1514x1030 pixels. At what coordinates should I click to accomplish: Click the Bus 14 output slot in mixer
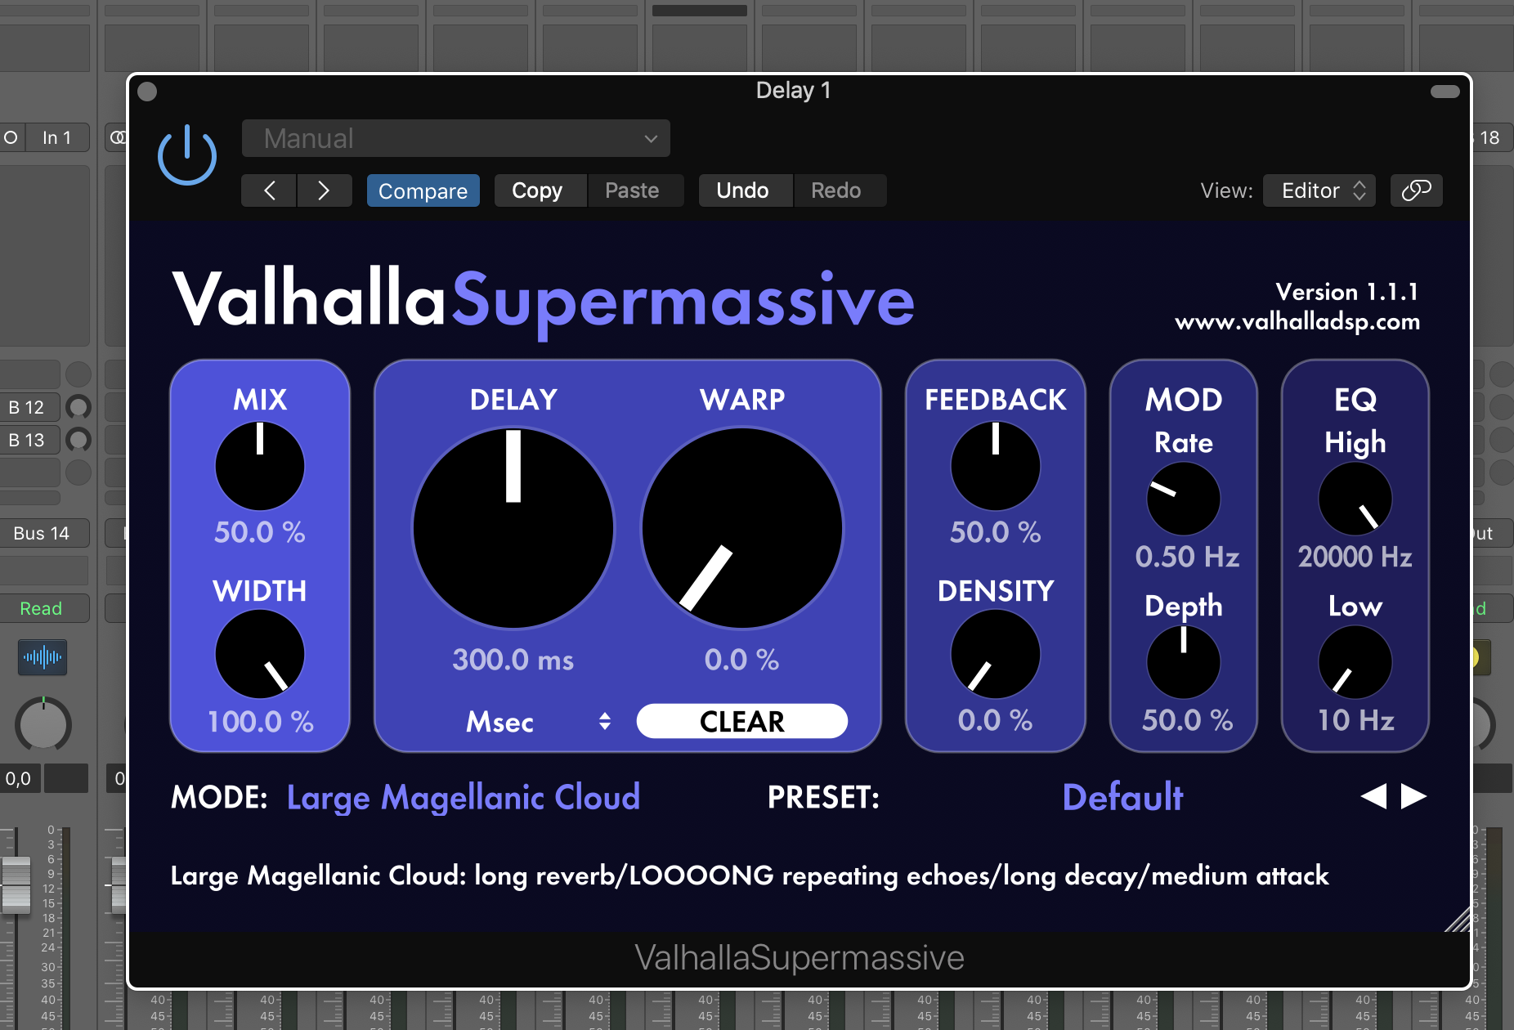[44, 533]
